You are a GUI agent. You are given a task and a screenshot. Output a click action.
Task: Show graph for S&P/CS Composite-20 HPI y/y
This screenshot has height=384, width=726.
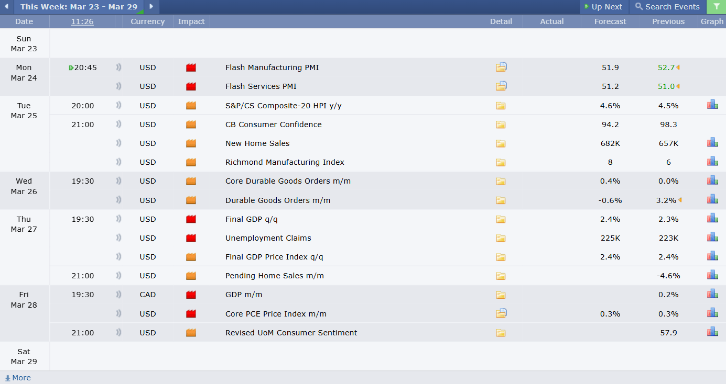712,104
